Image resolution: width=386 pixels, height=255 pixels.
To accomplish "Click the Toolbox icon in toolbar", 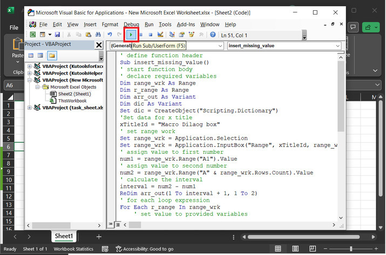I will 201,35.
